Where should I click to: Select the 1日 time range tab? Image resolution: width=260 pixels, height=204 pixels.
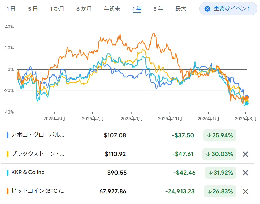(x=11, y=9)
